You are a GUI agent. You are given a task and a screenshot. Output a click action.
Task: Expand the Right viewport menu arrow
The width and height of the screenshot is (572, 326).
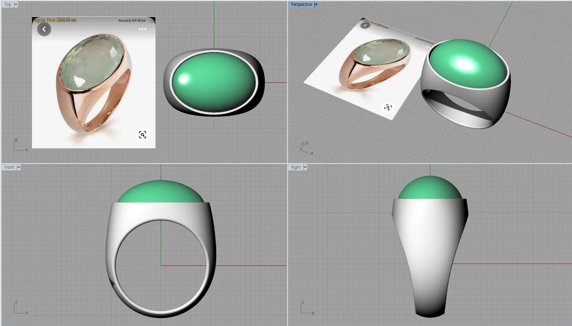pyautogui.click(x=305, y=167)
